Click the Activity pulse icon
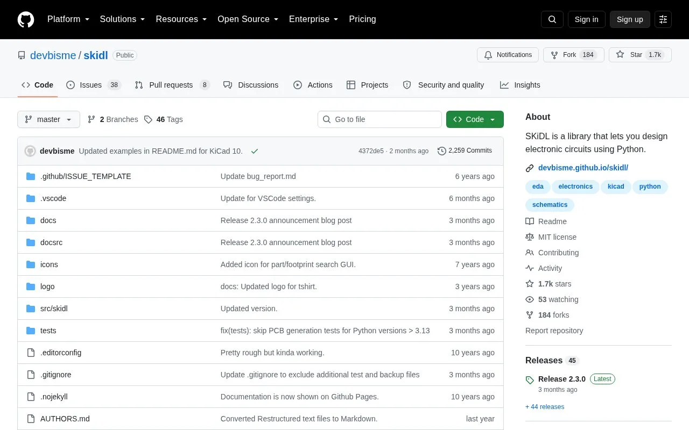 point(530,268)
